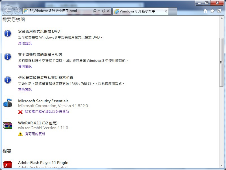Select the Windows 8 升級小幫手 tab
The image size is (226, 170).
(x=140, y=11)
